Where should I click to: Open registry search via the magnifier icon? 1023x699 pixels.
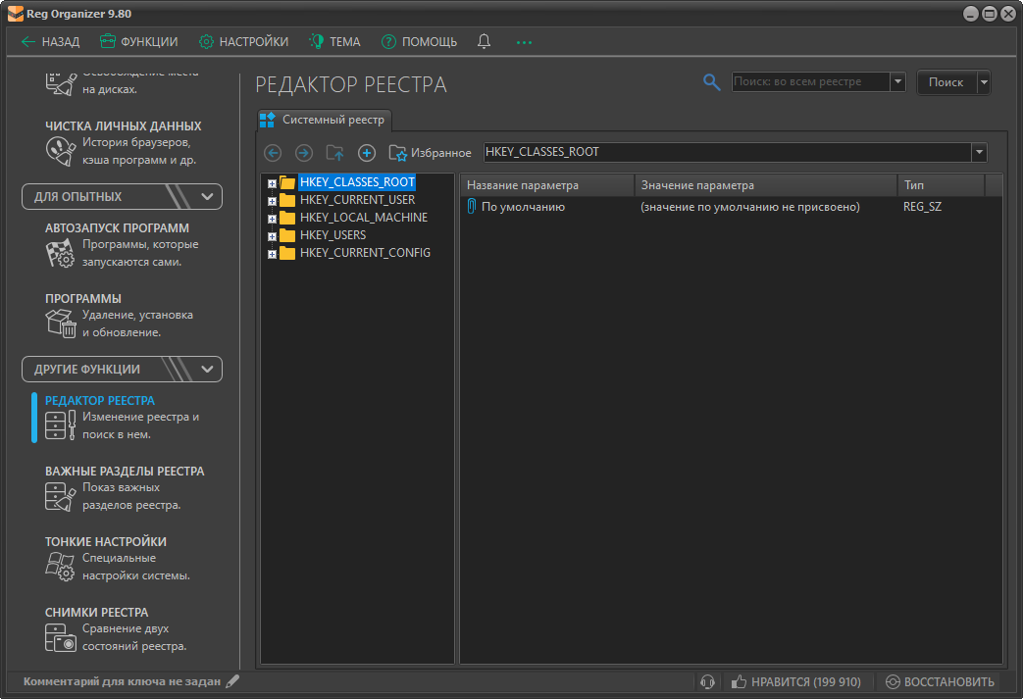click(x=710, y=82)
